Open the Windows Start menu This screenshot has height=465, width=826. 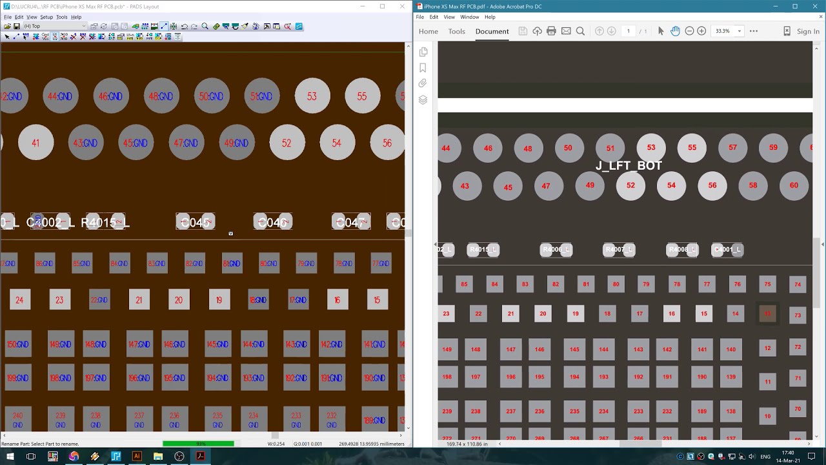click(10, 456)
